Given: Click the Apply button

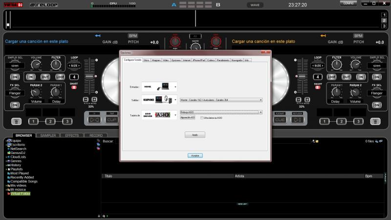Looking at the screenshot, I should point(195,135).
